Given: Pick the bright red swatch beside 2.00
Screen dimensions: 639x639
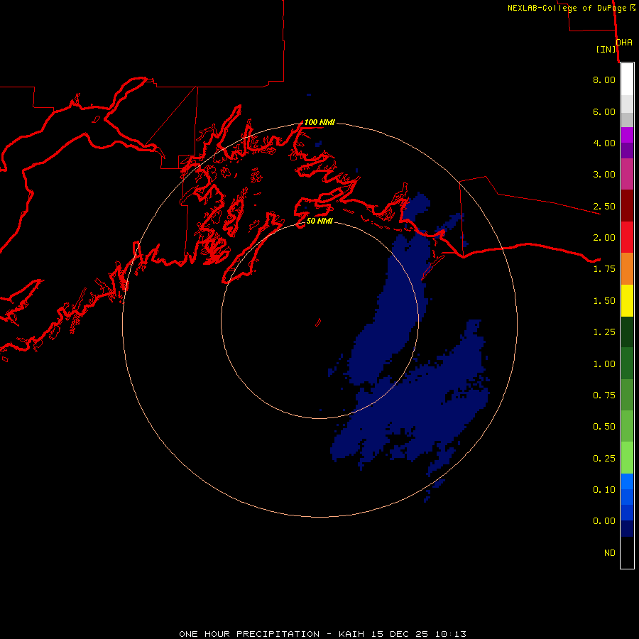Looking at the screenshot, I should (627, 237).
